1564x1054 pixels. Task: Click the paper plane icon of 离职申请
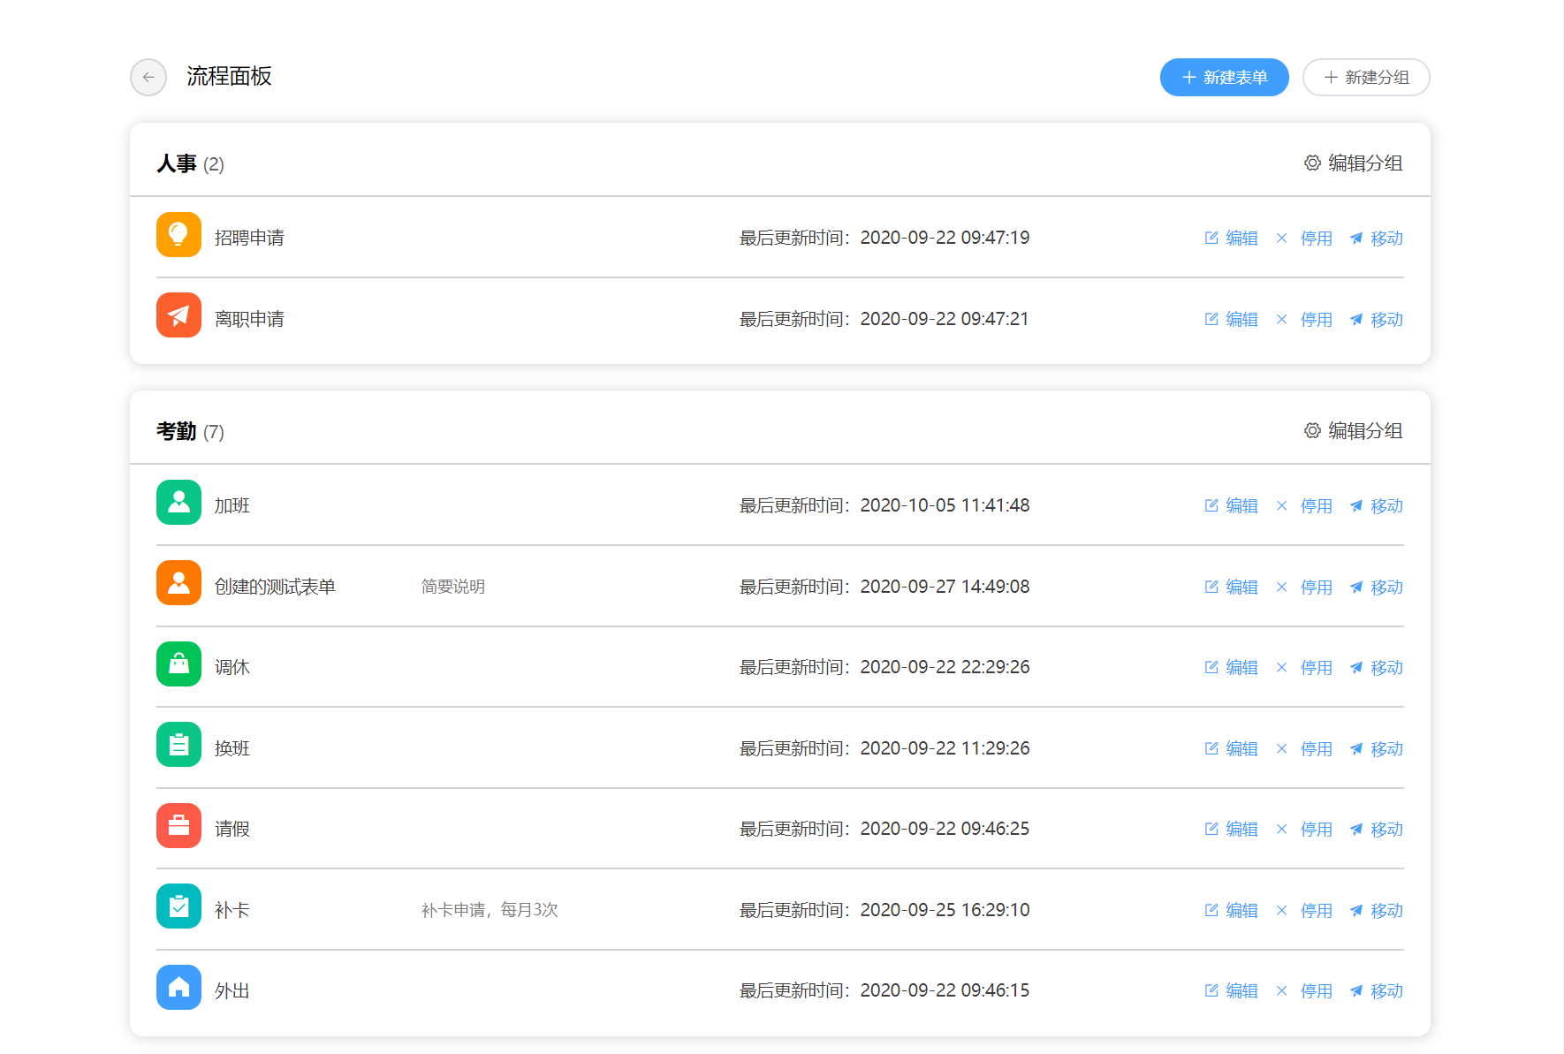pos(178,315)
